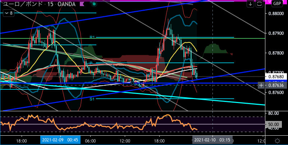Click the pink flag icon beside OANDA

tap(82, 4)
